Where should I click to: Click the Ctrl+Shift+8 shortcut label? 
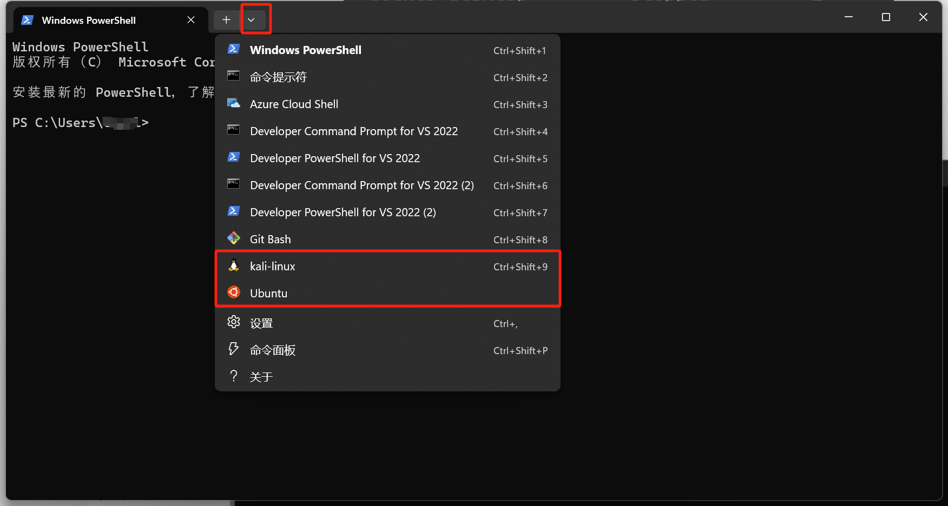[520, 240]
